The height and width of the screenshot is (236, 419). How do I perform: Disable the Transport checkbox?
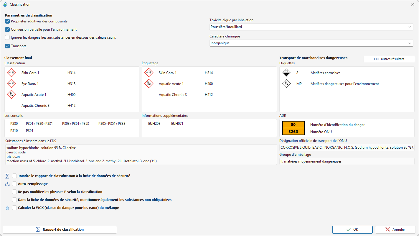(7, 46)
